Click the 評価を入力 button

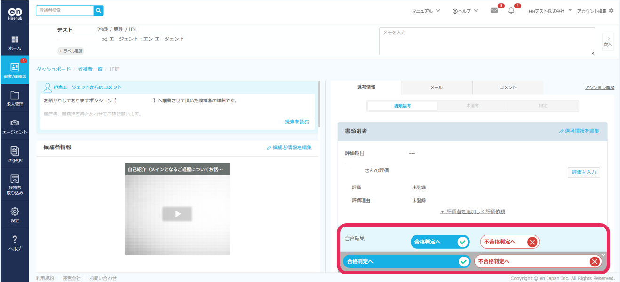click(583, 172)
